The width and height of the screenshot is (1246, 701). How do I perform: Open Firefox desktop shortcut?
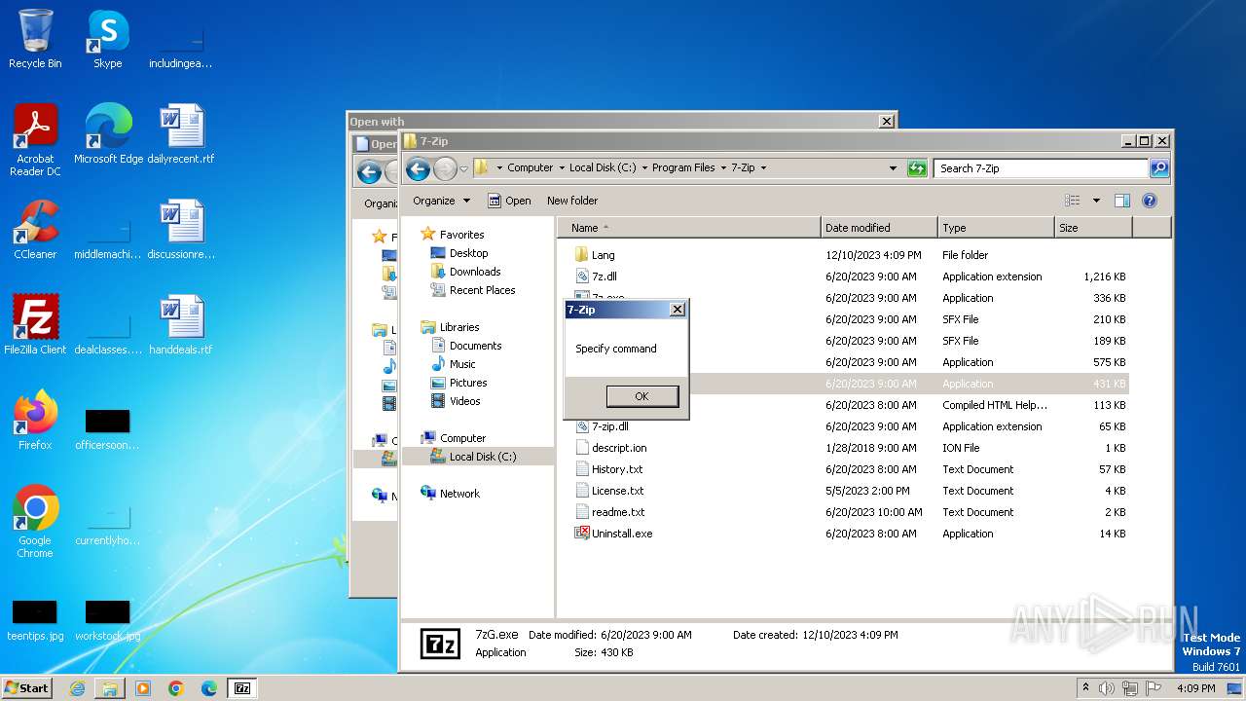click(35, 420)
